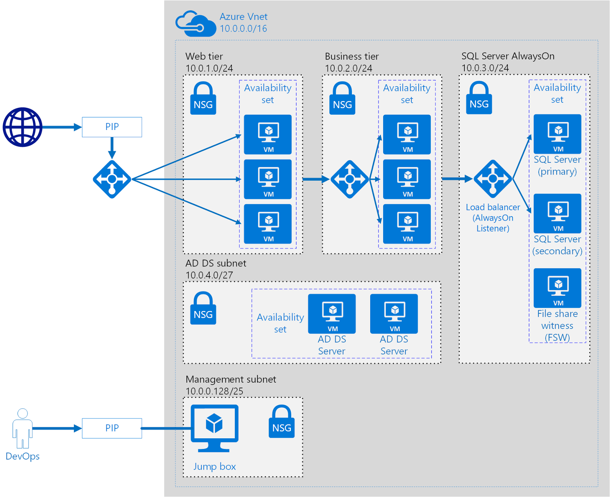This screenshot has height=497, width=610.
Task: Select the top VM in Business tier
Action: pos(407,135)
